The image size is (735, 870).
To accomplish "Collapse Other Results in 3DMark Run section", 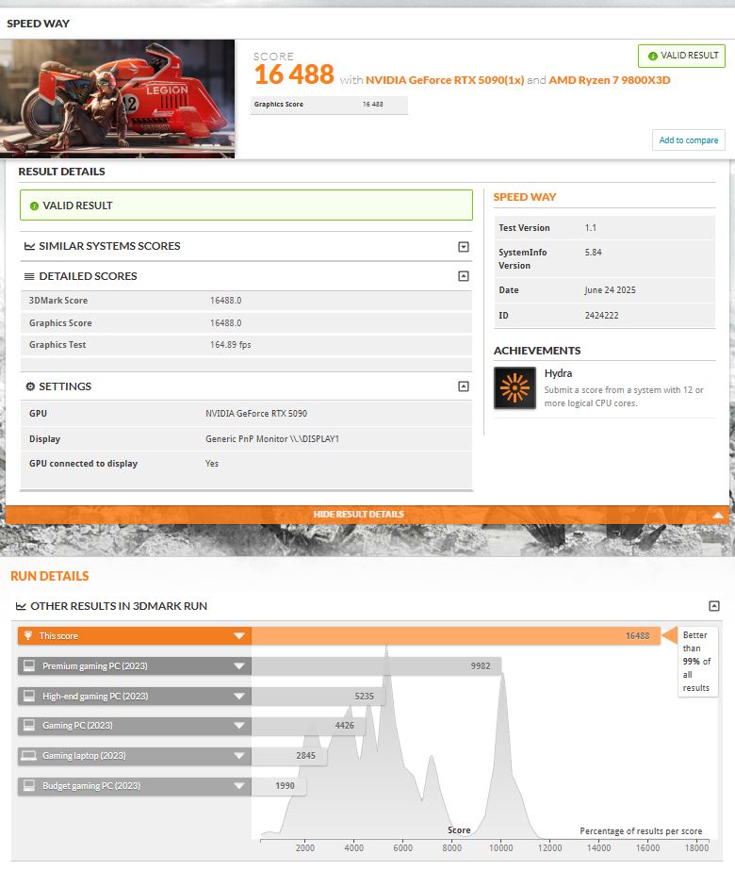I will [x=714, y=606].
